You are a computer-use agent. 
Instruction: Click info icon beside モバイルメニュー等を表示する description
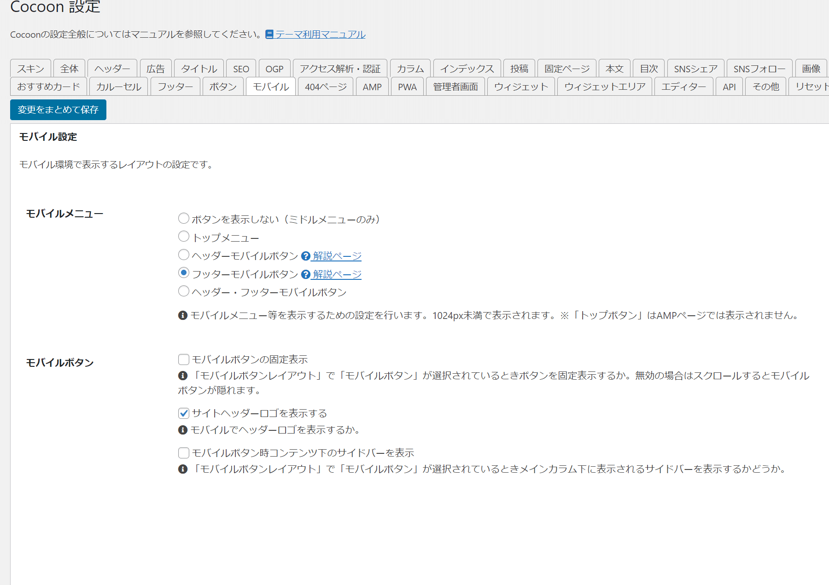click(x=183, y=315)
